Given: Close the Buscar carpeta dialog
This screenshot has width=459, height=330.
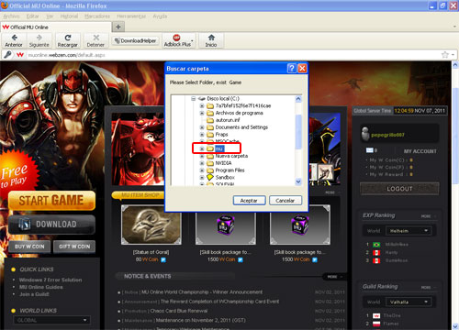Looking at the screenshot, I should [302, 69].
